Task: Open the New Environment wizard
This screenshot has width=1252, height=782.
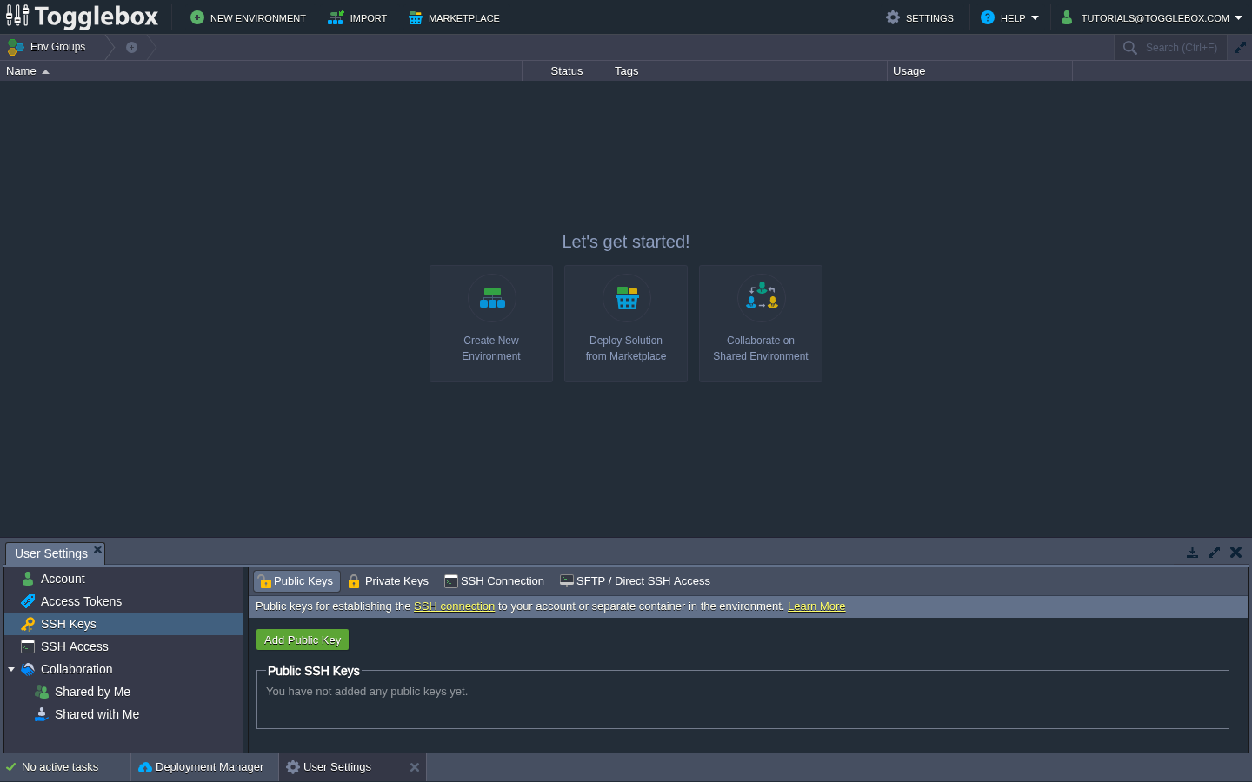Action: 248,17
